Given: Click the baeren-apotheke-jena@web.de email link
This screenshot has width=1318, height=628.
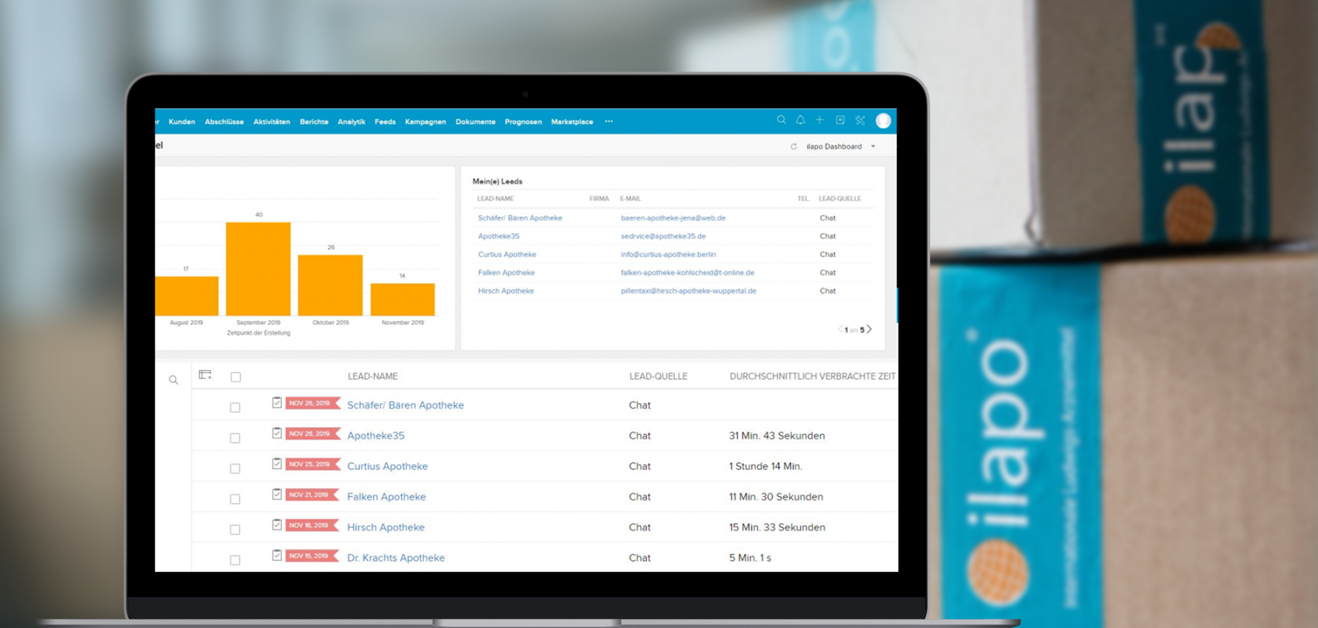Looking at the screenshot, I should (673, 218).
